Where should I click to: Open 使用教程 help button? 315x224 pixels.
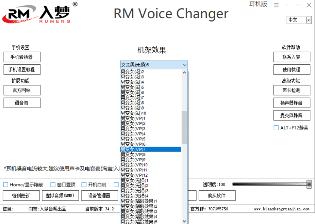pos(292,70)
